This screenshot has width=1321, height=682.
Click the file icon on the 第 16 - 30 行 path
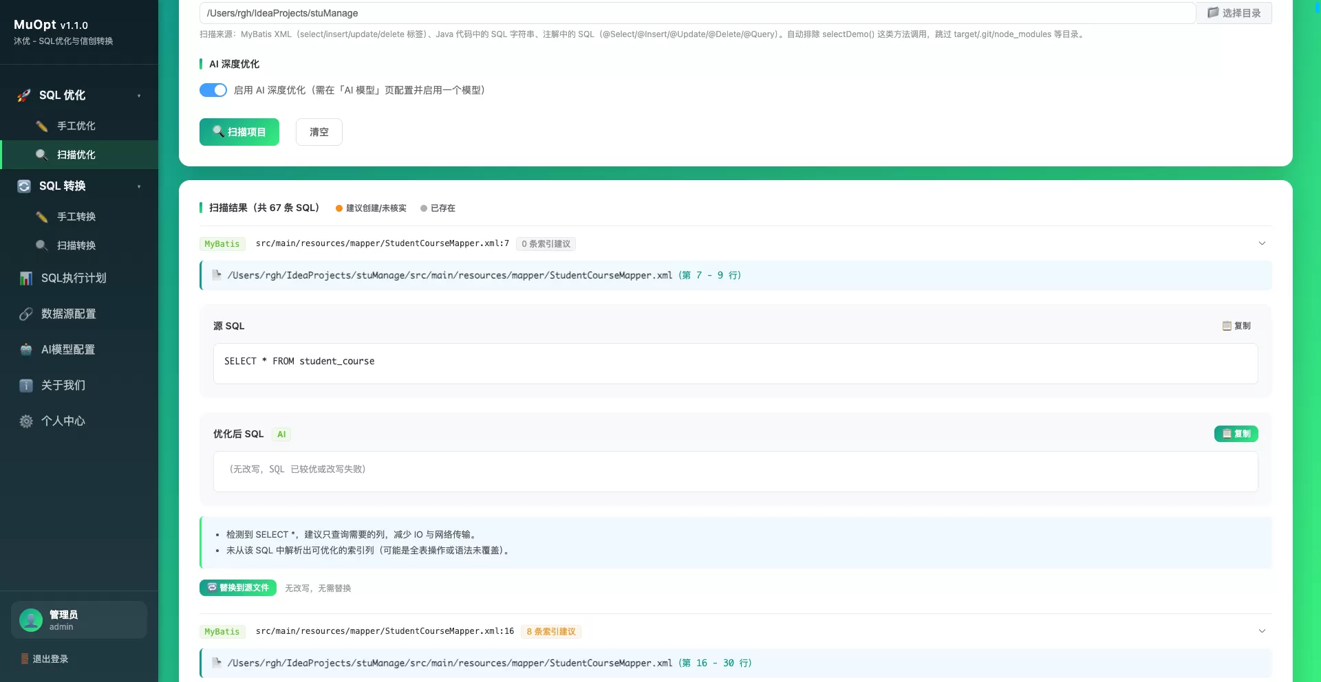point(217,663)
